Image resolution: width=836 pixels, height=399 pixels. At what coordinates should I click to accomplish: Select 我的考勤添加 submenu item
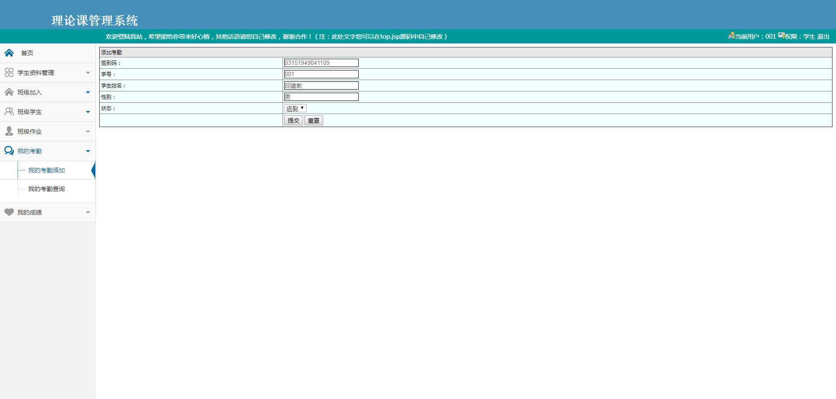click(x=47, y=170)
